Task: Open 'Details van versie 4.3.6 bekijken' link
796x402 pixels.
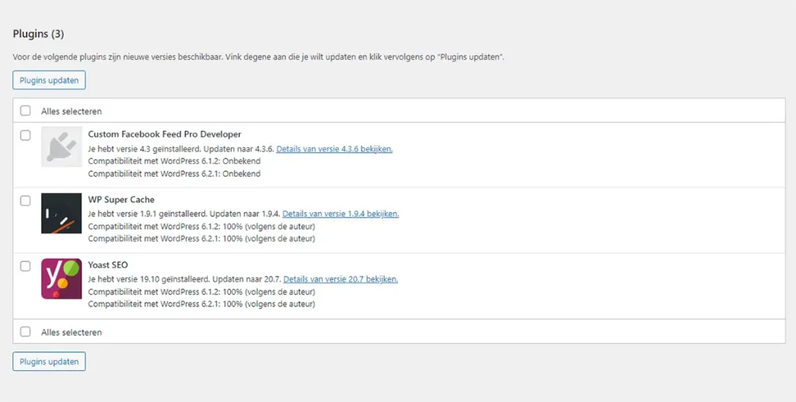Action: click(x=334, y=149)
